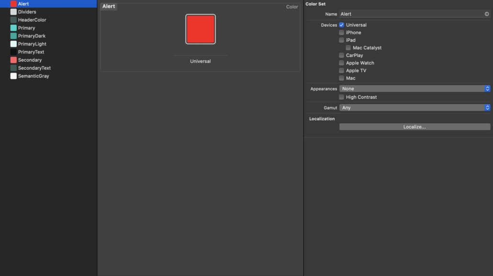Screen dimensions: 493x276
Task: Enable the iPhone device checkbox
Action: click(342, 32)
